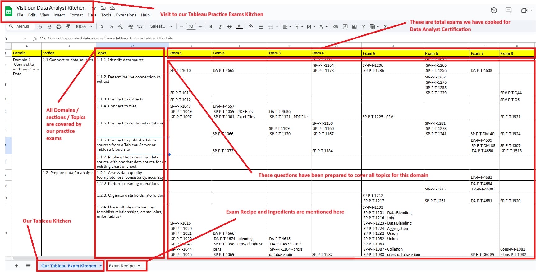
Task: Format cell as currency
Action: coord(102,26)
